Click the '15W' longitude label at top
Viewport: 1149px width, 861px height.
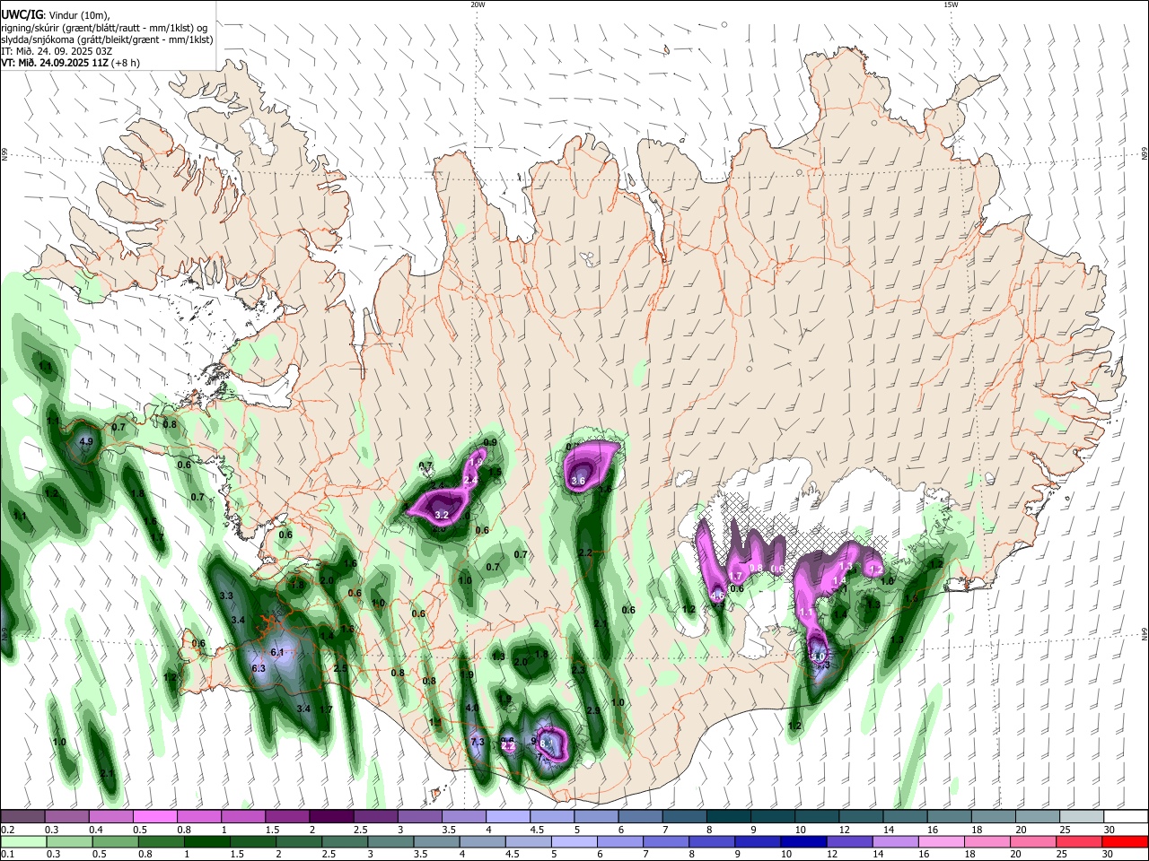[951, 4]
